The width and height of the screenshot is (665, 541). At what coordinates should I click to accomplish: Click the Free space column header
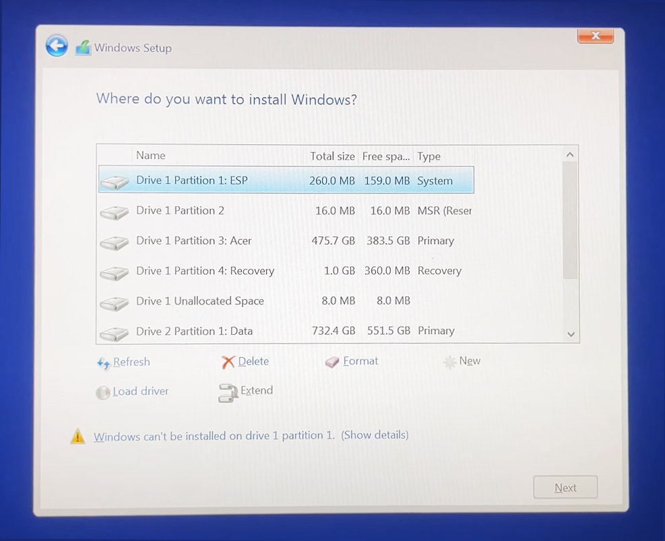coord(386,156)
